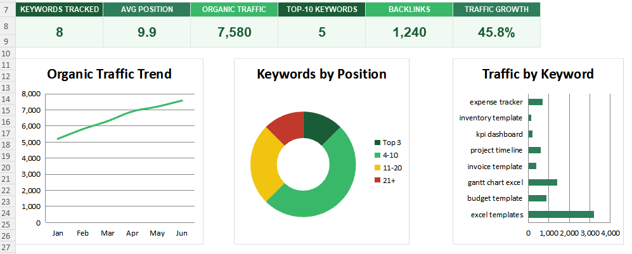
Task: Select the project timeline bar
Action: coord(534,150)
